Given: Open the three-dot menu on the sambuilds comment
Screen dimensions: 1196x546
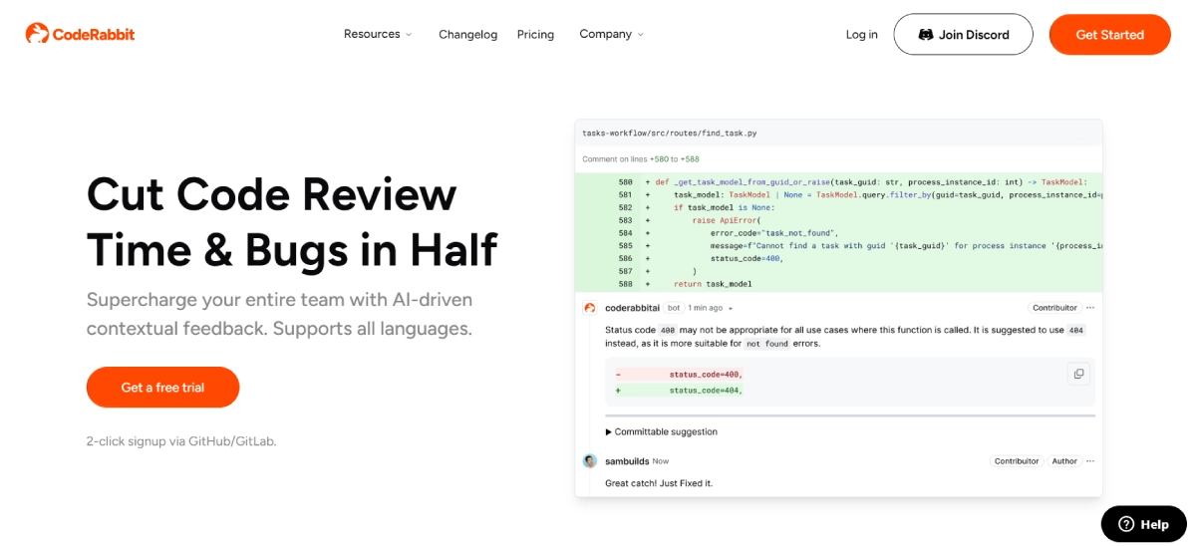Looking at the screenshot, I should [1090, 461].
